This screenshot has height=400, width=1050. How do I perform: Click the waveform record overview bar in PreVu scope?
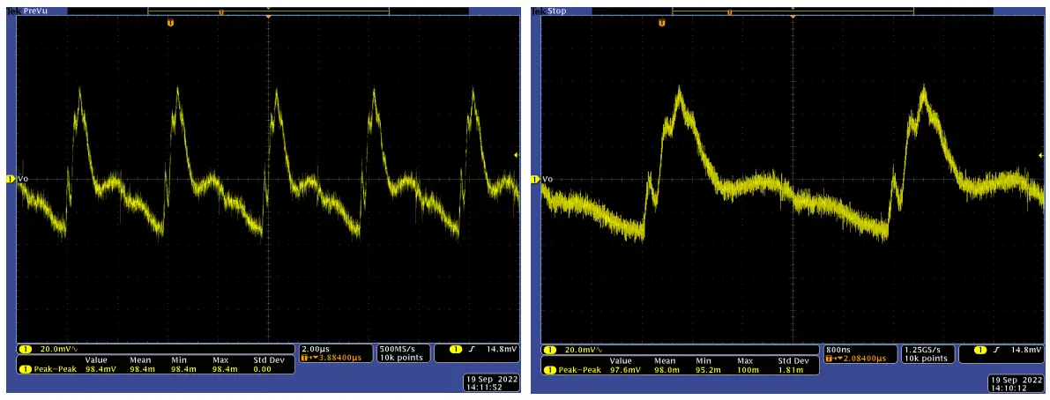pyautogui.click(x=268, y=11)
